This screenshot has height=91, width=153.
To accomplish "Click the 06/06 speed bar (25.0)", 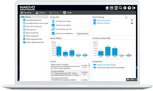I will point(72,53).
